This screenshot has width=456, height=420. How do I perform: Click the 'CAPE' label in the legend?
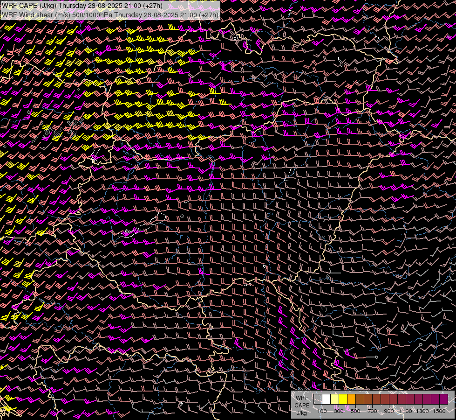302,406
